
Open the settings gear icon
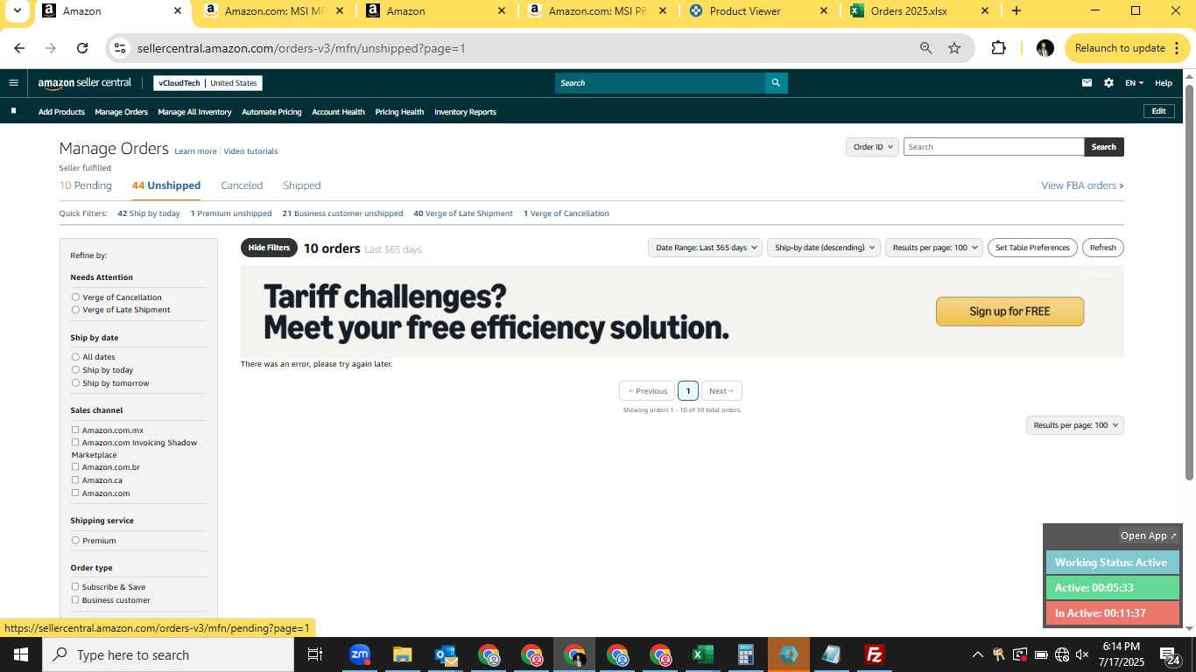click(x=1108, y=83)
